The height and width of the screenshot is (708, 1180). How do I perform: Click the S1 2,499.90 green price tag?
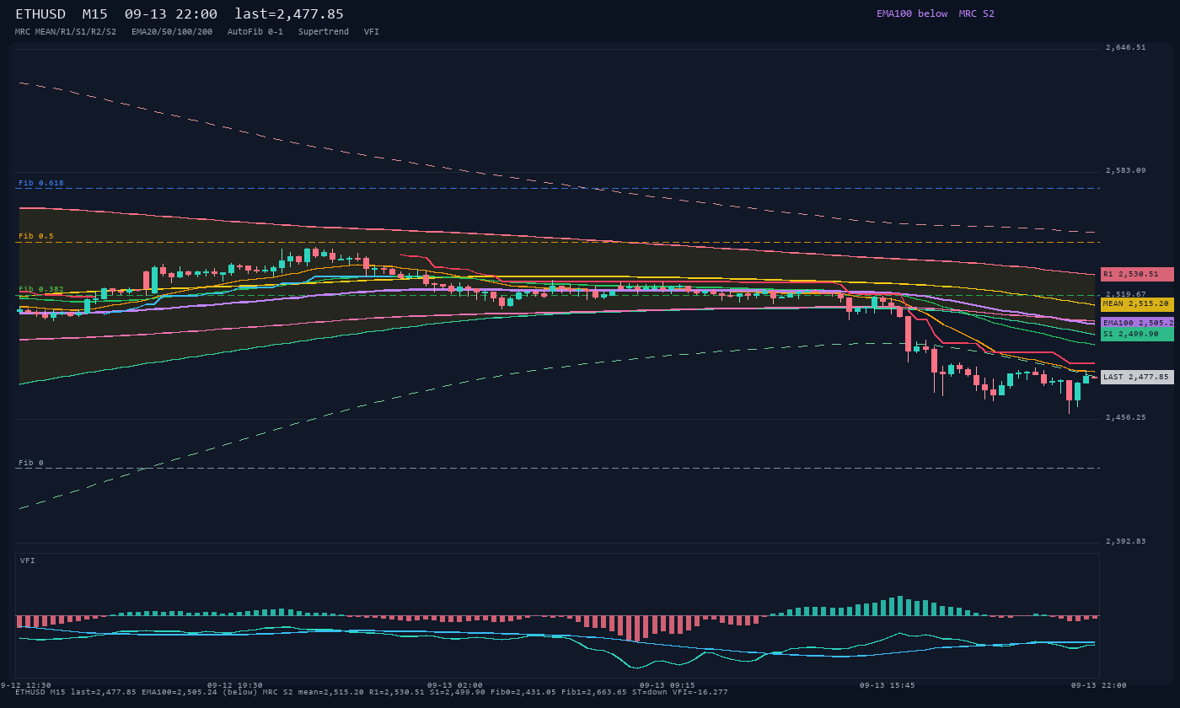(1137, 335)
